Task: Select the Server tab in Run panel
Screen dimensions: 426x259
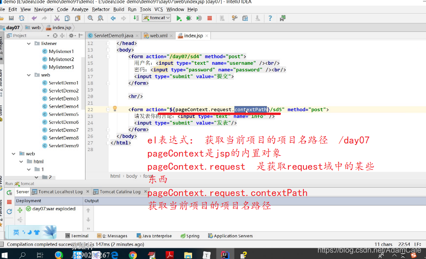Action: click(x=23, y=192)
